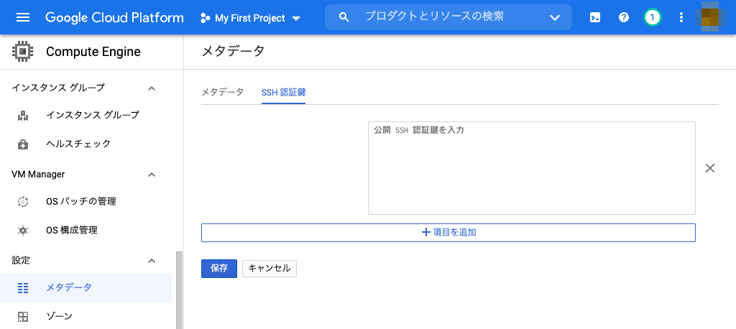Click the zones grid icon
Screen dimensions: 736x329
coord(22,316)
